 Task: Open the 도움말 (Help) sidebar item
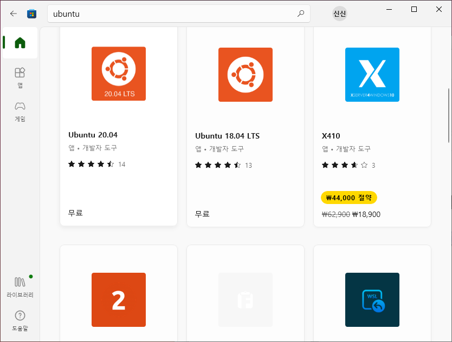point(20,321)
